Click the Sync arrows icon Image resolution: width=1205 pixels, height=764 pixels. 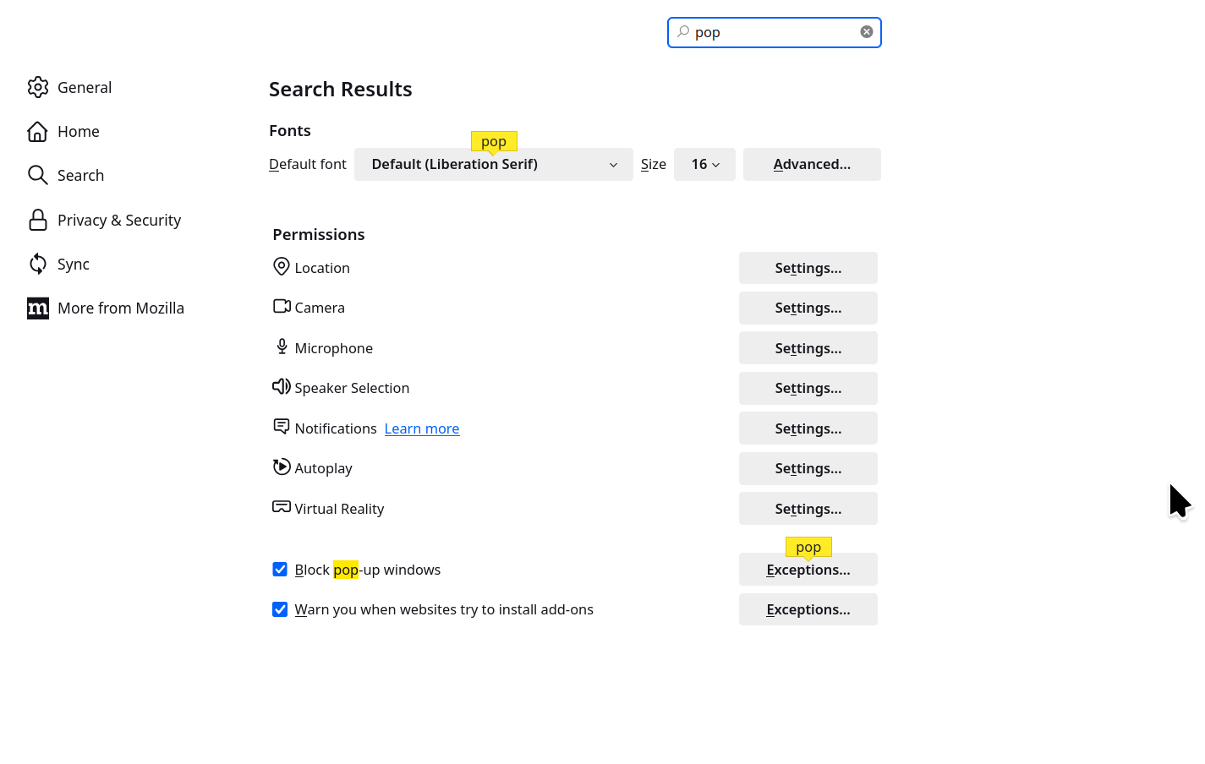coord(37,264)
